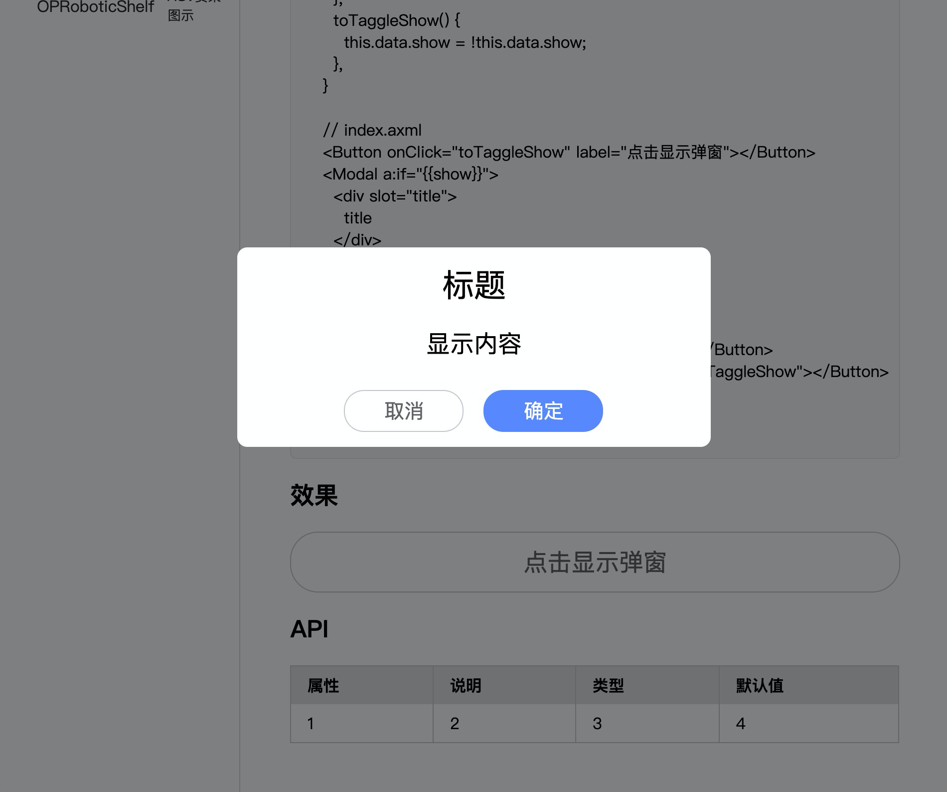This screenshot has width=947, height=792.
Task: Select the OPRoboticShelf sidebar item
Action: [x=95, y=7]
